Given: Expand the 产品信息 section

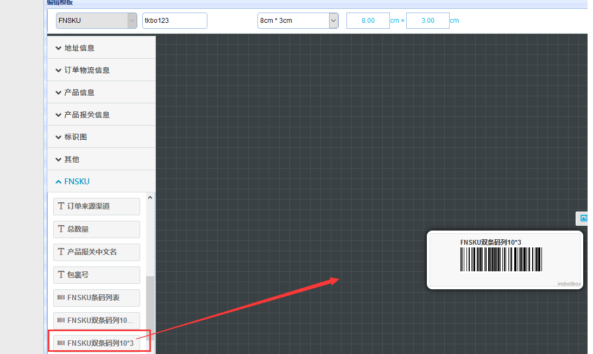Looking at the screenshot, I should (102, 92).
